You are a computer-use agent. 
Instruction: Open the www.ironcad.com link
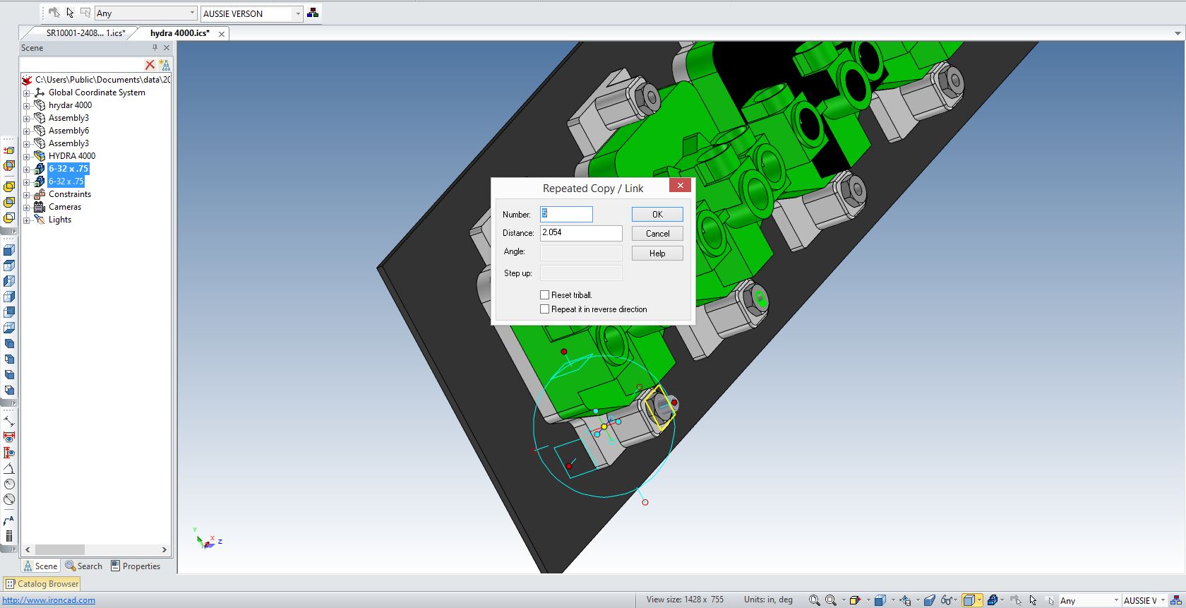pos(49,600)
